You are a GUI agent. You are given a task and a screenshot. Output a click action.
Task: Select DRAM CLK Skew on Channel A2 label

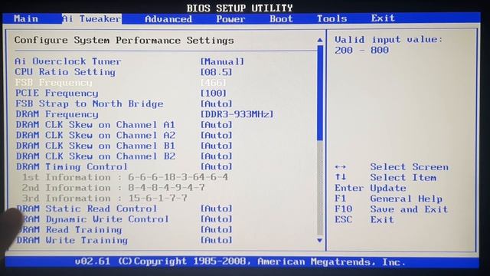(x=95, y=135)
